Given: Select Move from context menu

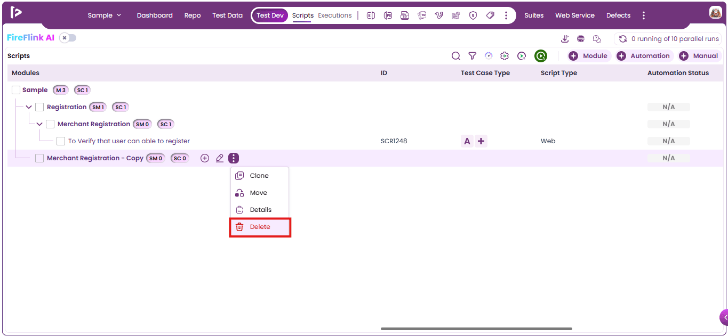Looking at the screenshot, I should (x=260, y=193).
